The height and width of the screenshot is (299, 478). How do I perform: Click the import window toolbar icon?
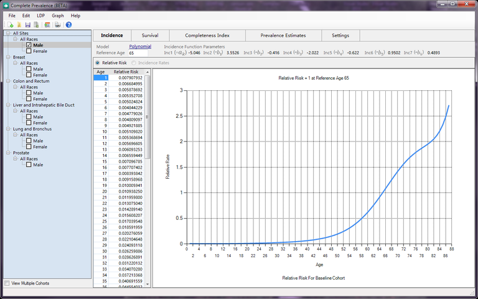click(x=47, y=25)
